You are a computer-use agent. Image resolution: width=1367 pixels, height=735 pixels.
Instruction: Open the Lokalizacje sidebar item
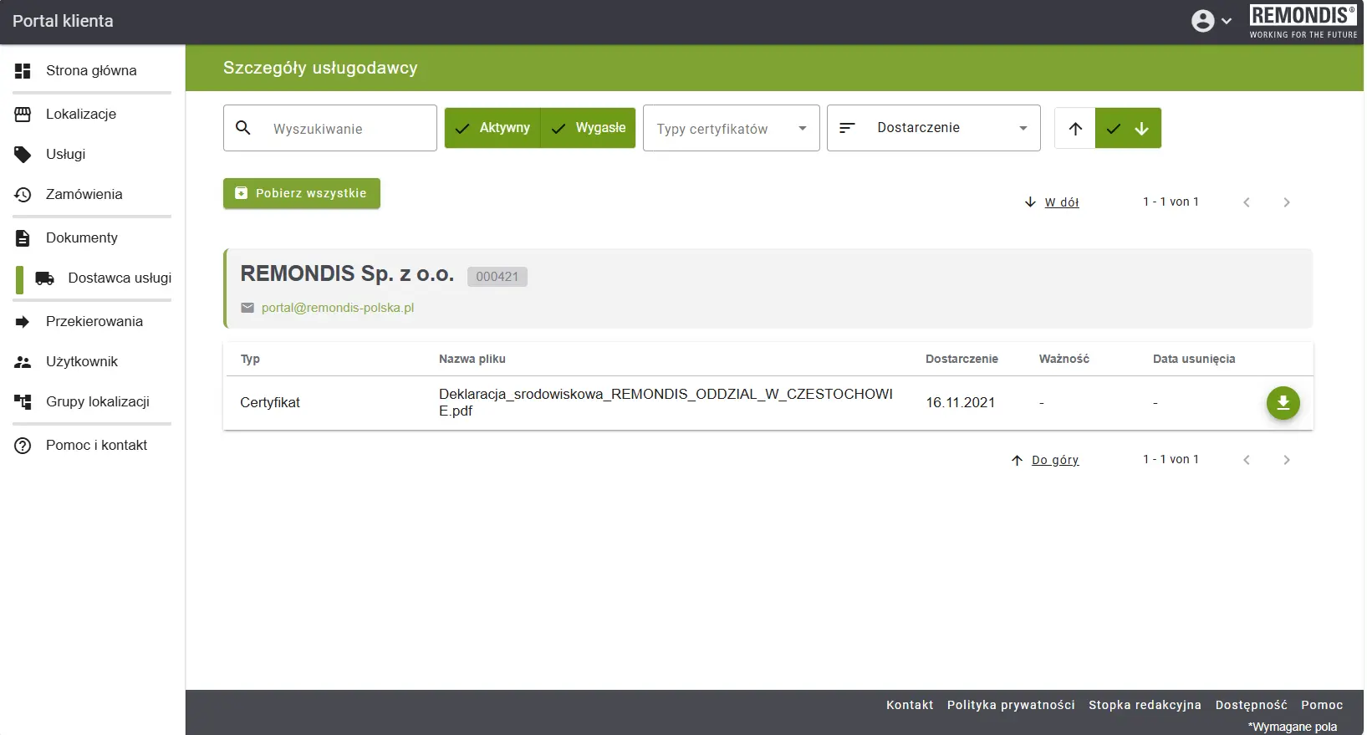(81, 115)
